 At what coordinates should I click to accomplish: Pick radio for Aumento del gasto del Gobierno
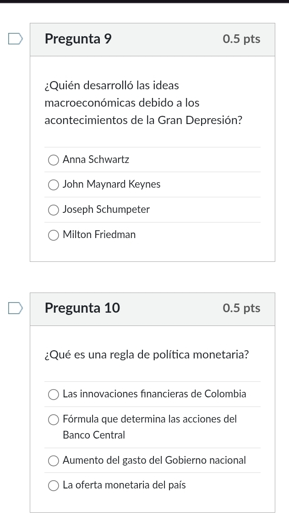coord(54,461)
